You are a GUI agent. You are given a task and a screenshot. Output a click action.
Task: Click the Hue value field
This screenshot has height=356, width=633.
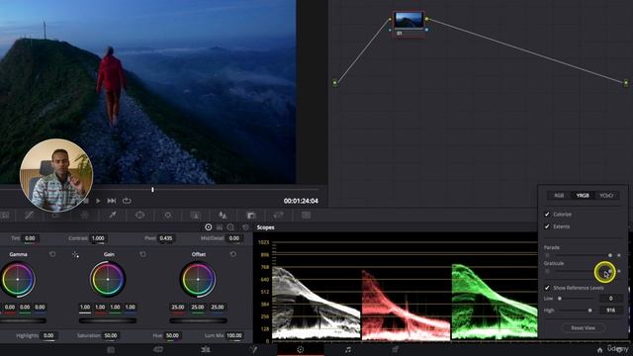point(172,335)
